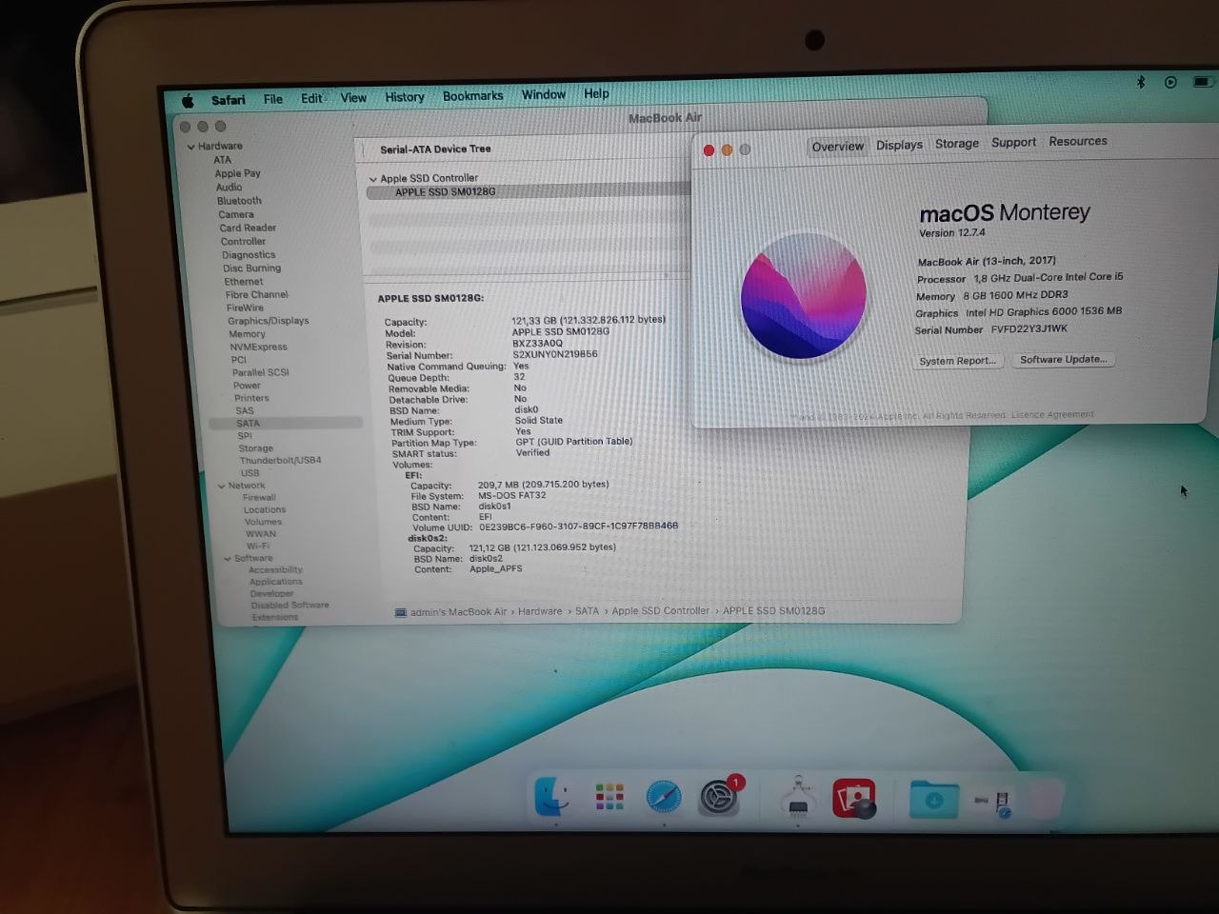Click the Volume UUID value text
The height and width of the screenshot is (914, 1219).
[578, 527]
